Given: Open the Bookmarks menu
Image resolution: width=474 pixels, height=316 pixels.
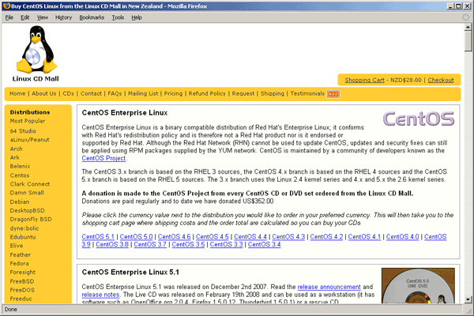Looking at the screenshot, I should [92, 17].
